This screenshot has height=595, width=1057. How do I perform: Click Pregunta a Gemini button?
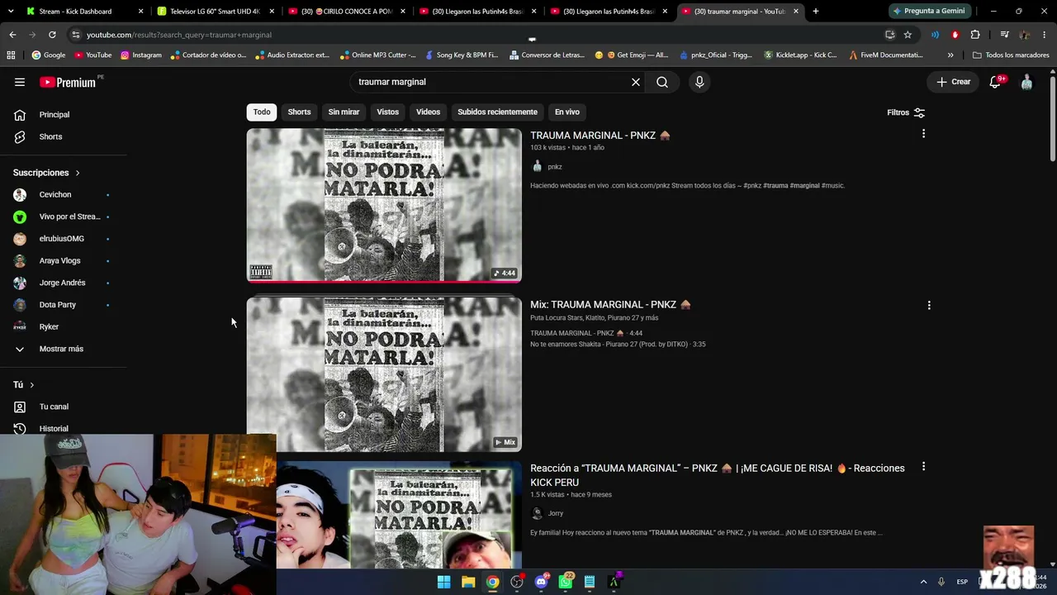click(x=929, y=11)
